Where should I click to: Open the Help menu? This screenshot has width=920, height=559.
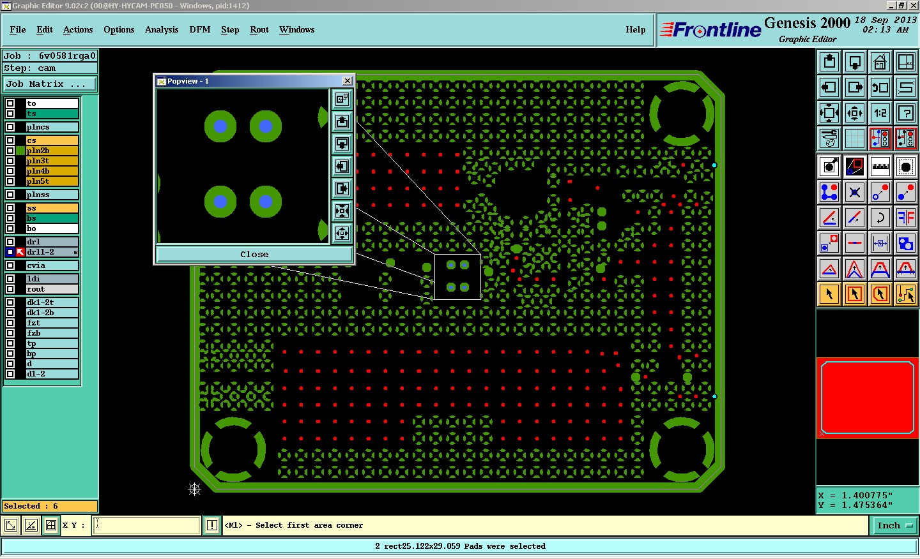tap(636, 29)
